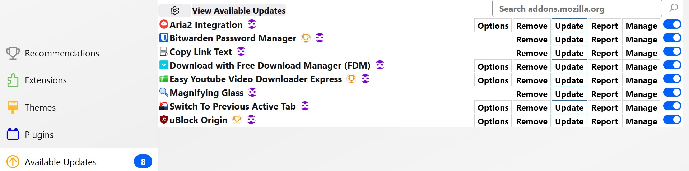The image size is (689, 171).
Task: Switch to the Themes category
Action: coord(40,108)
